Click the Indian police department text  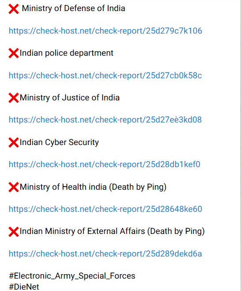[x=67, y=53]
